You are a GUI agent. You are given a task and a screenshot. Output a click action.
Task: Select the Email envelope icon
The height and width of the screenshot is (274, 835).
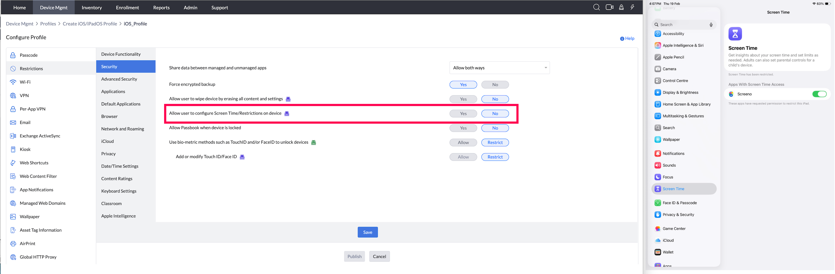coord(13,122)
